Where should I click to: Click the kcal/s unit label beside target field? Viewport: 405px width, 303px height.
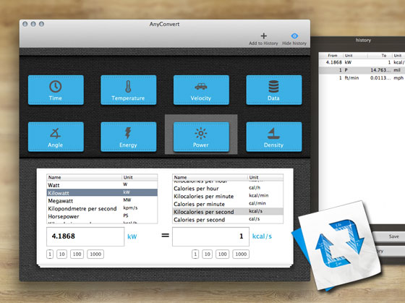pos(262,236)
